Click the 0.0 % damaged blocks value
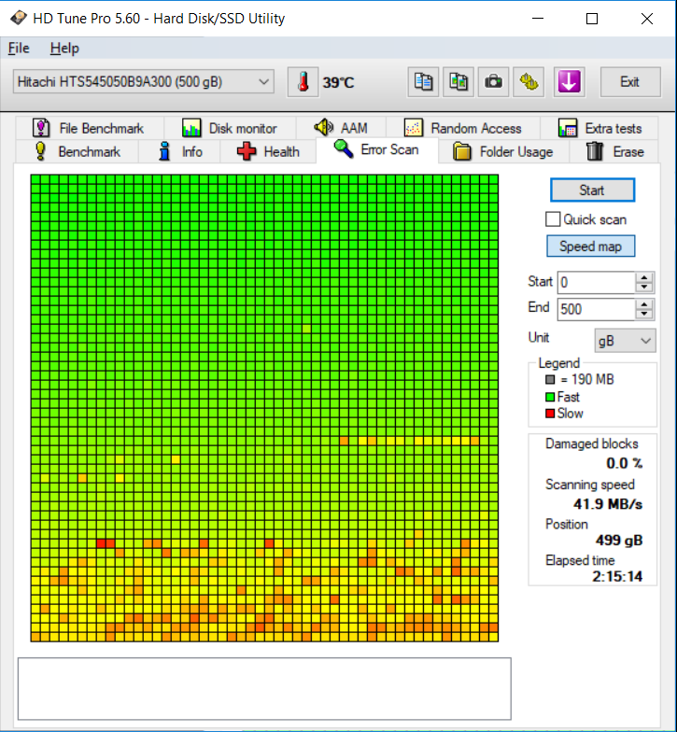Viewport: 677px width, 732px height. pyautogui.click(x=624, y=463)
